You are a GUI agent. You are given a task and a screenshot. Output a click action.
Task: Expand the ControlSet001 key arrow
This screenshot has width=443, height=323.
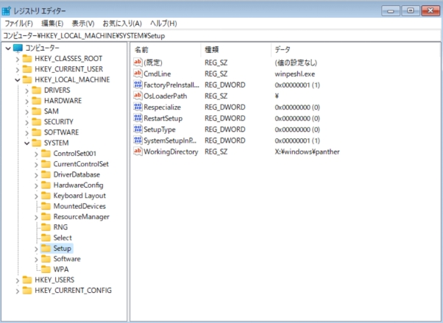tap(36, 154)
